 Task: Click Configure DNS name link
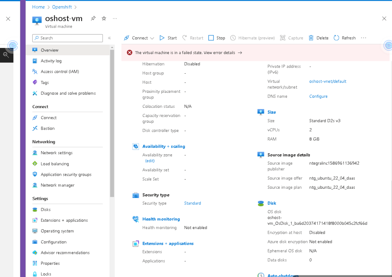(318, 96)
